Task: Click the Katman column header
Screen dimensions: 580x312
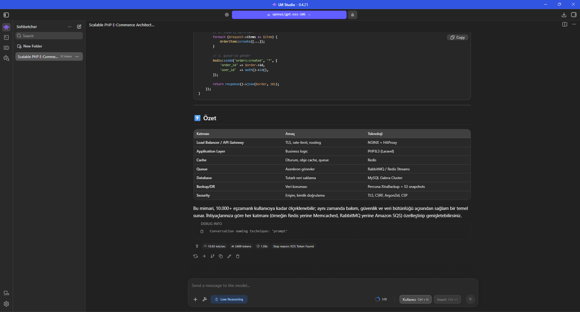Action: click(x=203, y=134)
